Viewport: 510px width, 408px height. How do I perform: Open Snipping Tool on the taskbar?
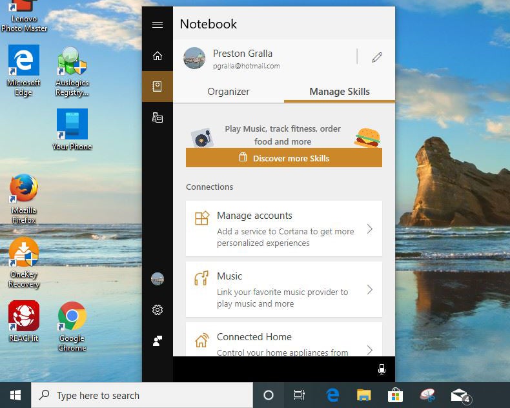pyautogui.click(x=427, y=395)
